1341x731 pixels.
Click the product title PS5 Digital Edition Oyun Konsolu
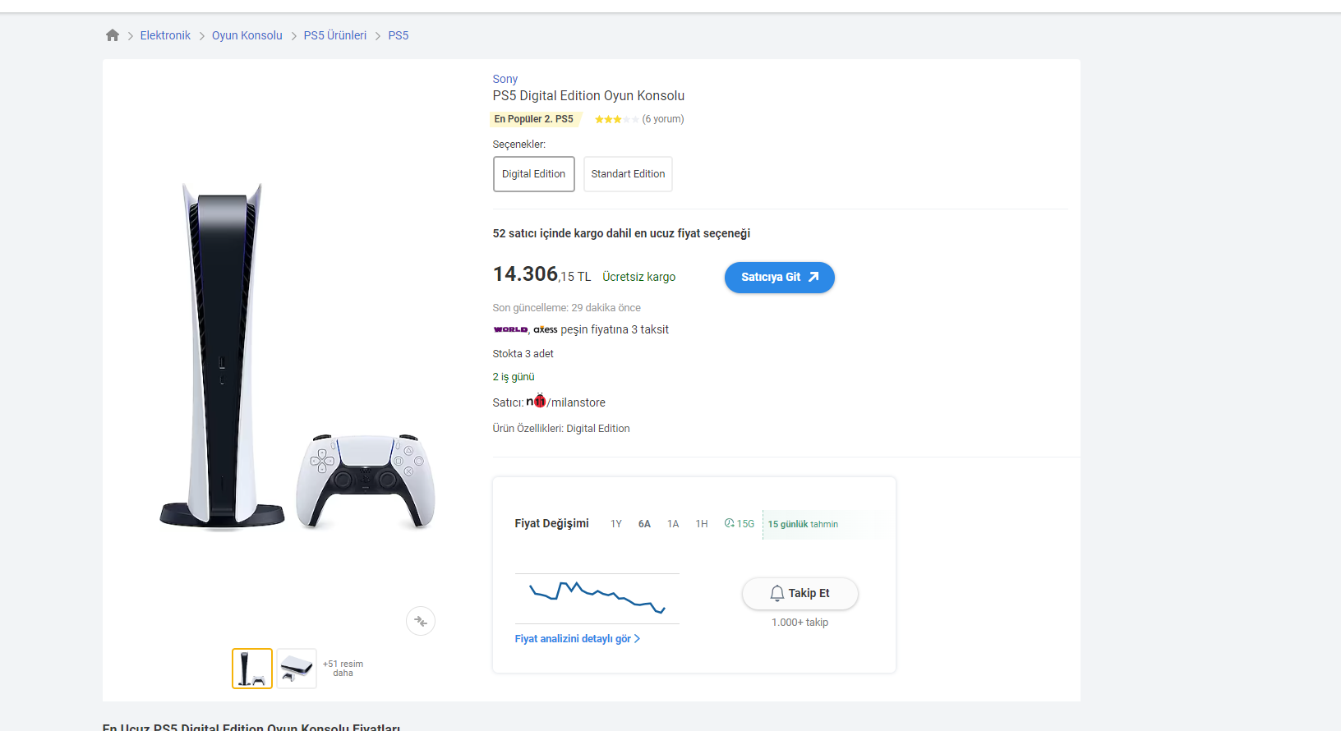pyautogui.click(x=588, y=96)
